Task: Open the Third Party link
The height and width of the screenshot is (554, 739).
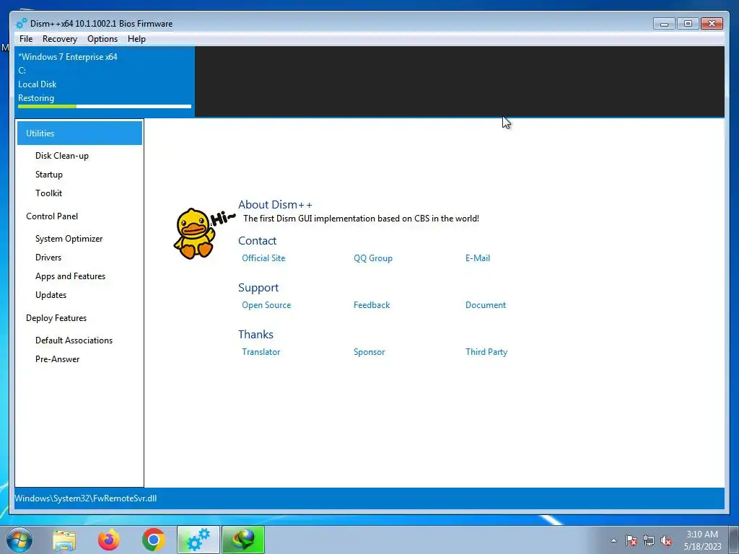Action: pos(486,352)
